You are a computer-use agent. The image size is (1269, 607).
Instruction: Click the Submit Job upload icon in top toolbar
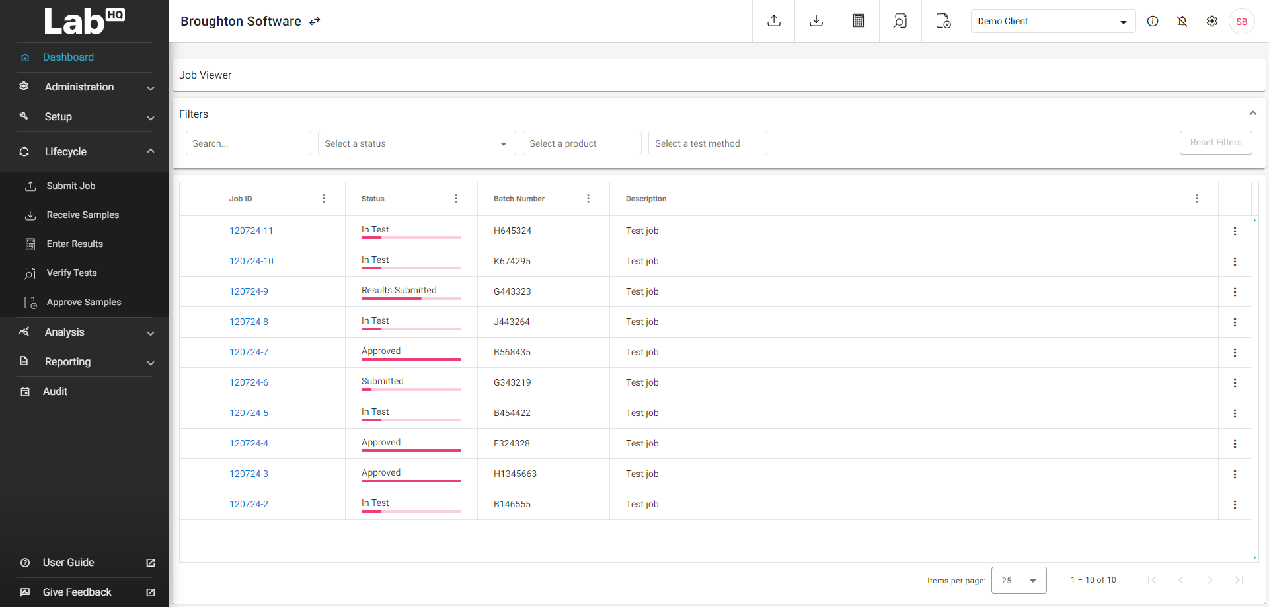click(773, 21)
